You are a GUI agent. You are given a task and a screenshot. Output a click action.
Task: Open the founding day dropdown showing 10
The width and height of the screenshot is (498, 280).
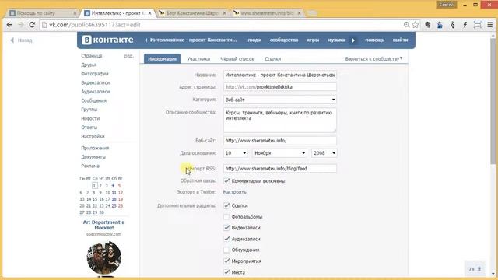tap(235, 153)
